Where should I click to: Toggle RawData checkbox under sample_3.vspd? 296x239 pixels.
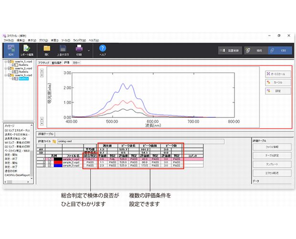tap(13, 78)
